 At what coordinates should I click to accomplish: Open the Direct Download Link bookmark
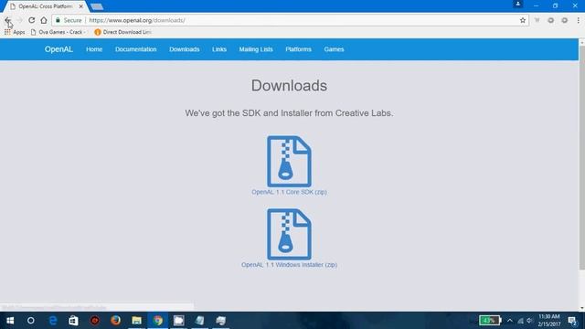tap(122, 32)
